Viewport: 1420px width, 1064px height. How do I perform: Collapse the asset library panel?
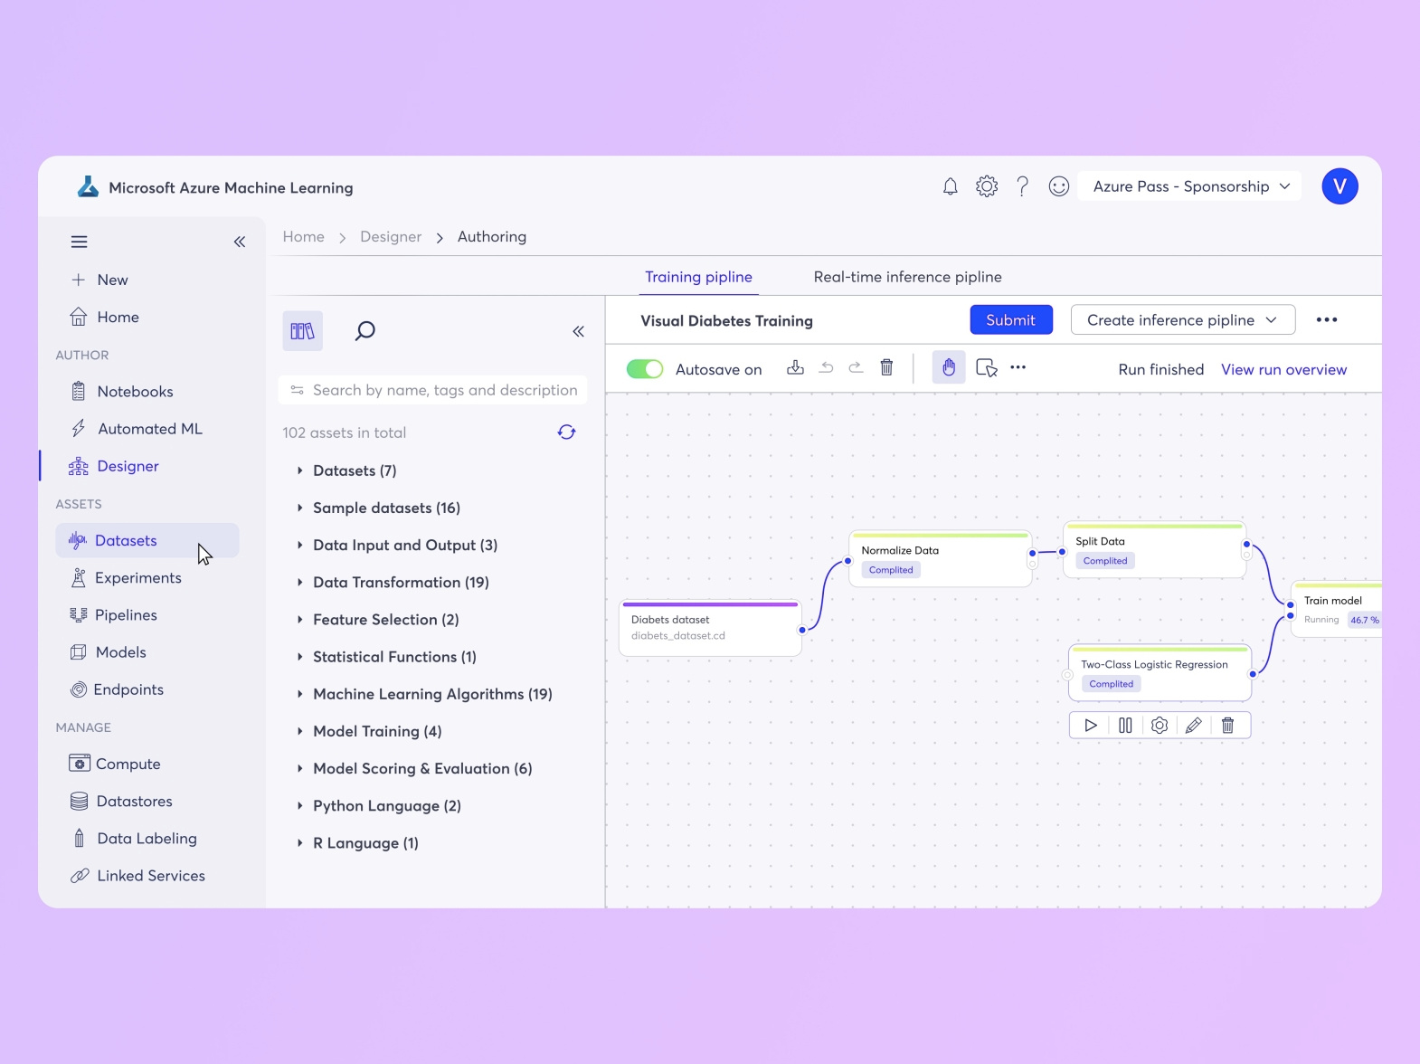[x=578, y=331]
